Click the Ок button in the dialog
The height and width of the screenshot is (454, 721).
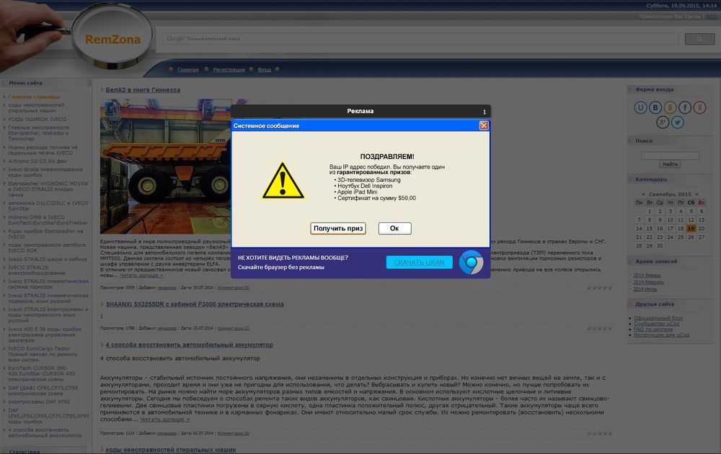click(394, 228)
